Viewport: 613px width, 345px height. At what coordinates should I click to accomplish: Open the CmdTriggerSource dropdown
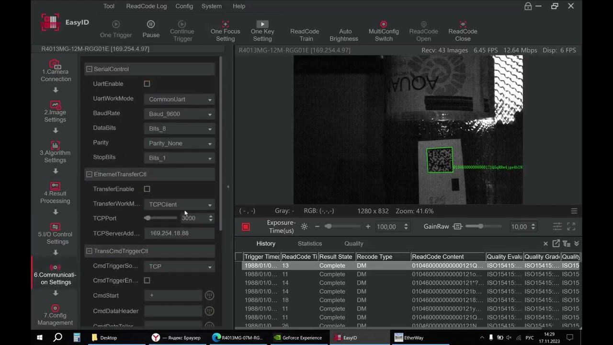pyautogui.click(x=179, y=266)
